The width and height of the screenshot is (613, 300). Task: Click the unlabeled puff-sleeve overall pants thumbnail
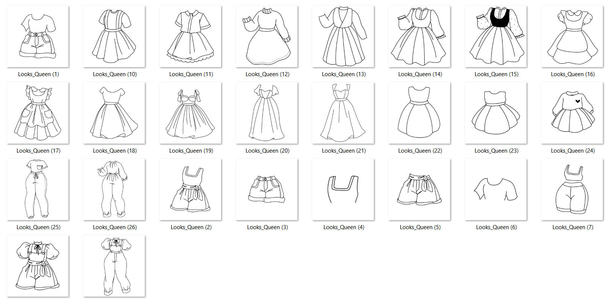pos(114,266)
